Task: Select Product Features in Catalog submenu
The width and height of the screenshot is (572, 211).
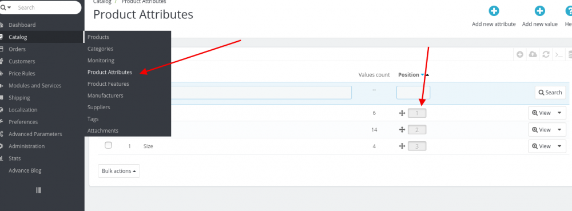Action: pos(108,84)
